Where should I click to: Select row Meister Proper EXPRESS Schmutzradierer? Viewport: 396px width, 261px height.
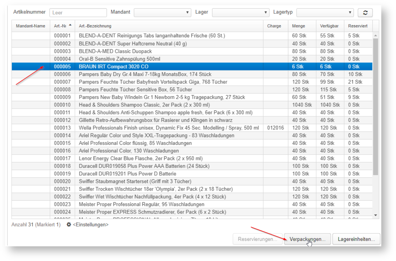click(192, 212)
